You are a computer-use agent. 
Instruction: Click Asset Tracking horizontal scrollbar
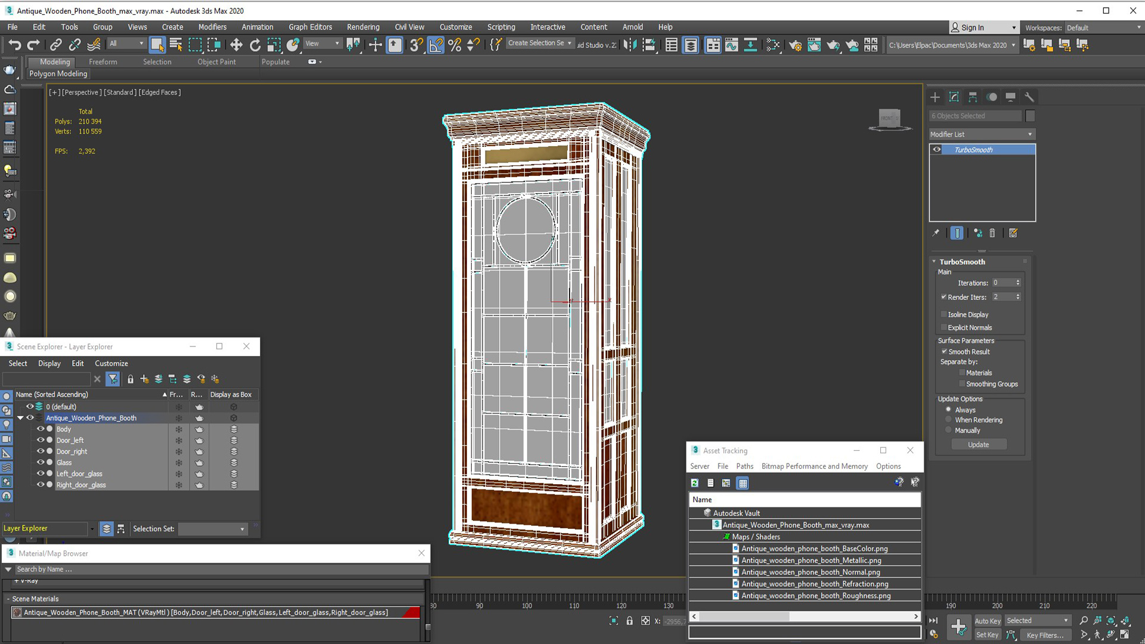pyautogui.click(x=804, y=616)
